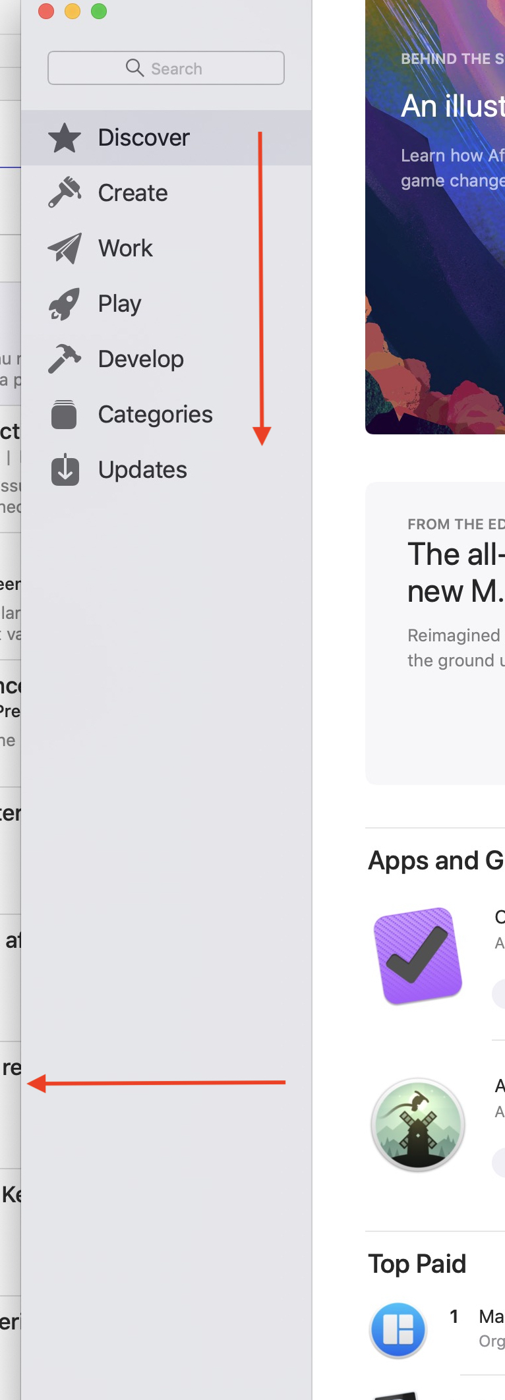The width and height of the screenshot is (505, 1400).
Task: Open the purple checkmark app icon
Action: (x=418, y=955)
